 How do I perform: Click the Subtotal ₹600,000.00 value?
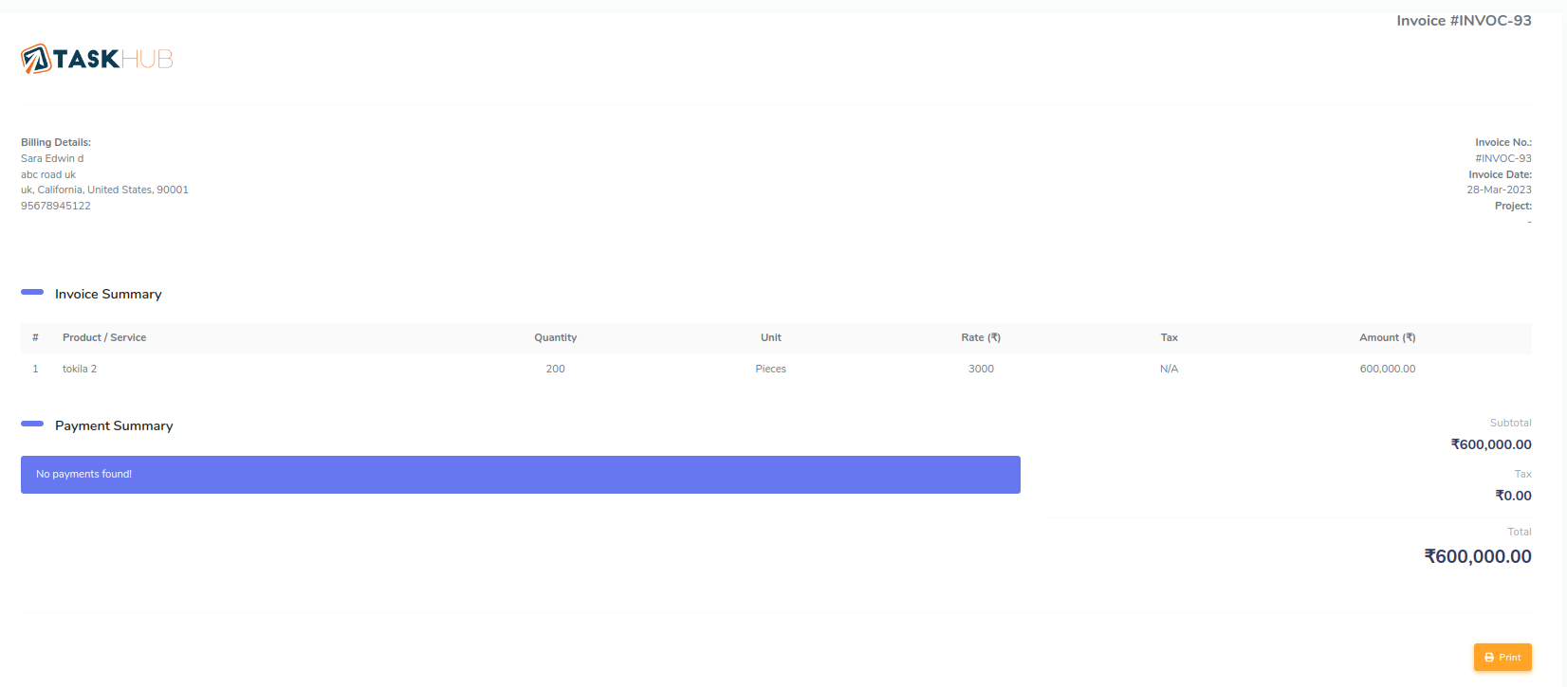click(1490, 445)
